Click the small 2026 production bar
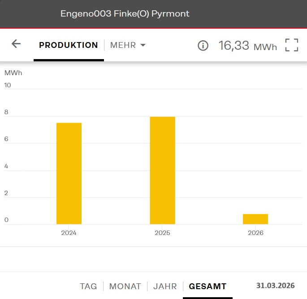Viewport: 307px width, 299px height. 255,219
